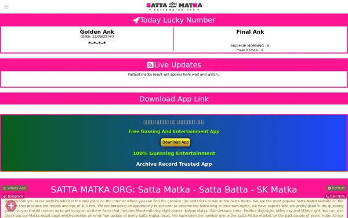
Task: Click the rocket icon beside Today Lucky Number
Action: tap(136, 20)
